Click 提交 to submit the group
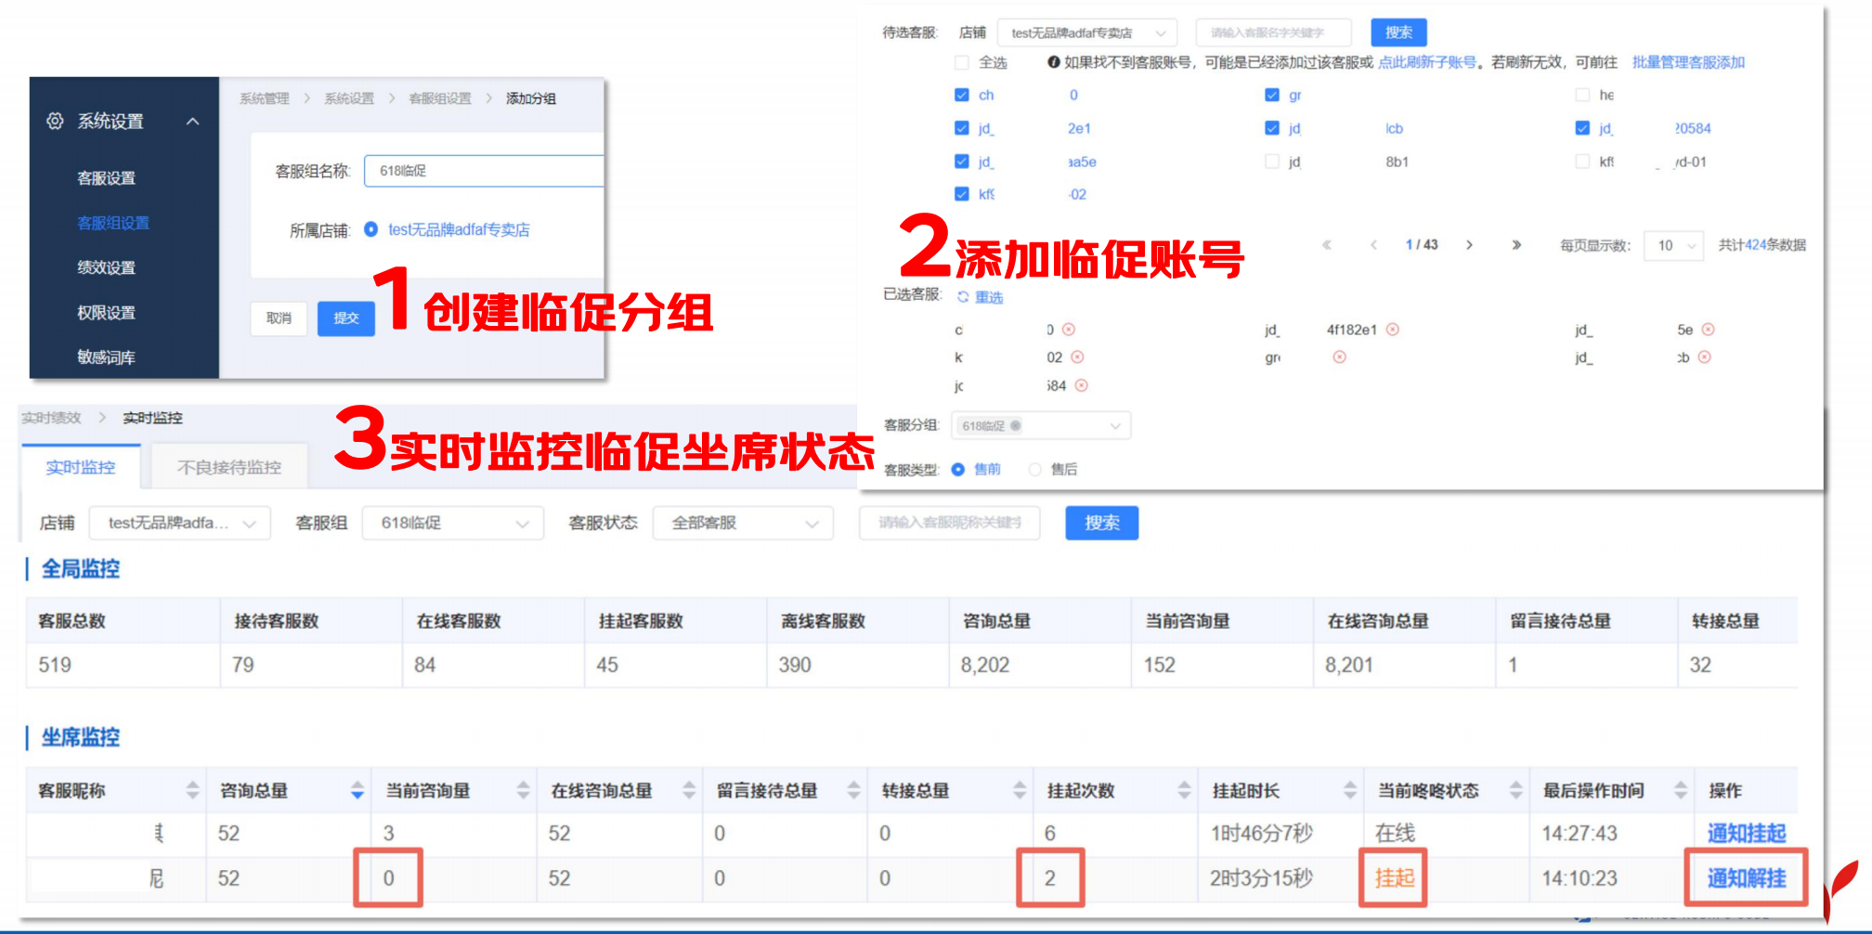This screenshot has width=1872, height=934. (346, 318)
